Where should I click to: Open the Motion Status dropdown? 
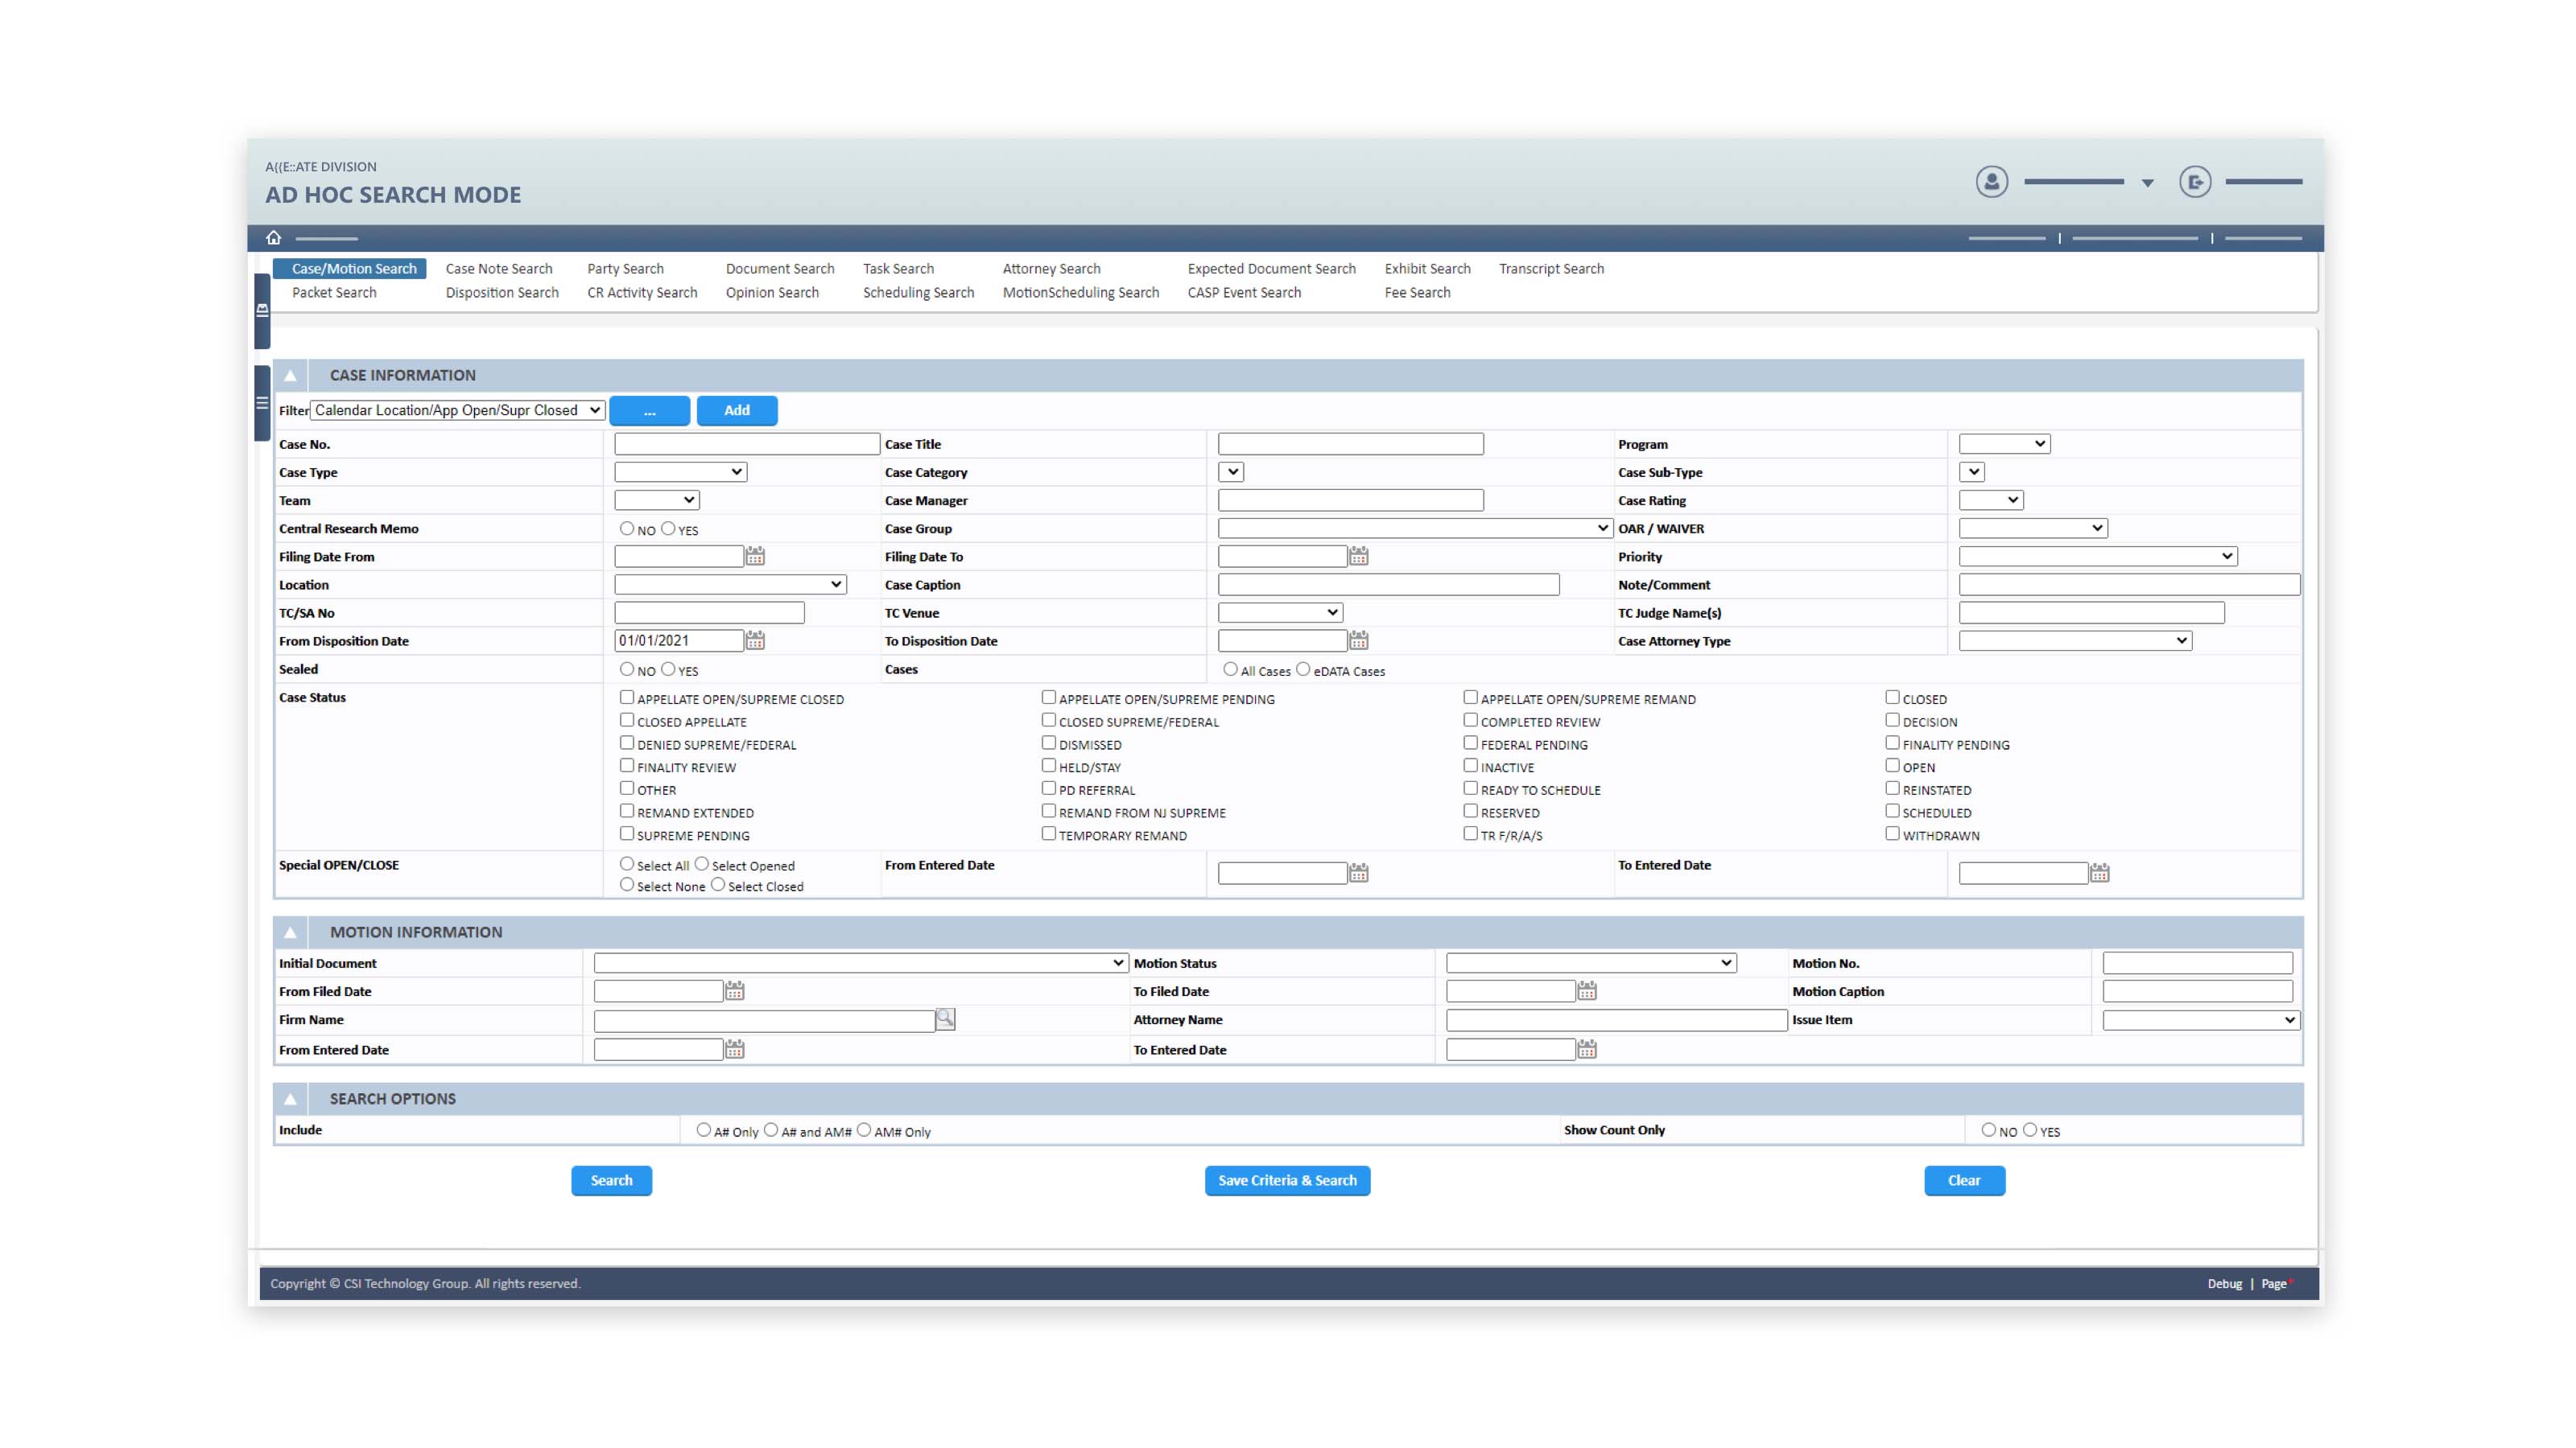click(x=1590, y=964)
